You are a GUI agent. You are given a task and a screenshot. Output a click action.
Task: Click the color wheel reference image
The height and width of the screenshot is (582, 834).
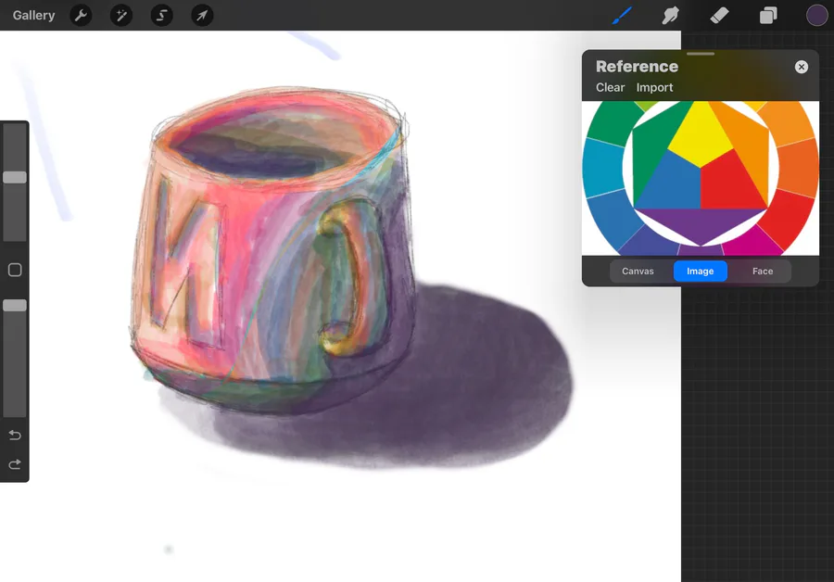coord(700,178)
